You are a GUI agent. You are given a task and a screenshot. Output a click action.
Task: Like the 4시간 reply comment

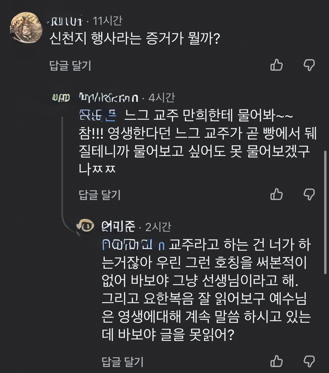pyautogui.click(x=276, y=194)
